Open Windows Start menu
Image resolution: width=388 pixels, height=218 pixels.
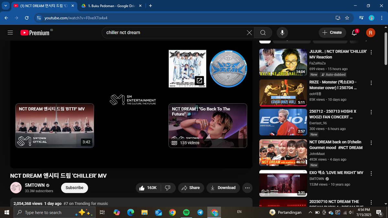click(6, 212)
